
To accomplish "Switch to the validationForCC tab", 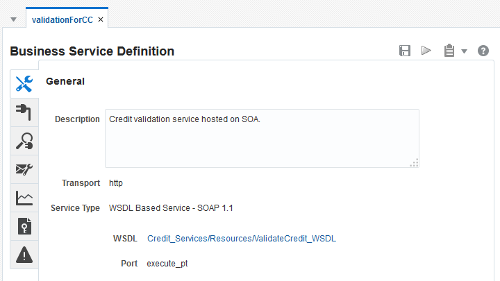I will (x=62, y=19).
